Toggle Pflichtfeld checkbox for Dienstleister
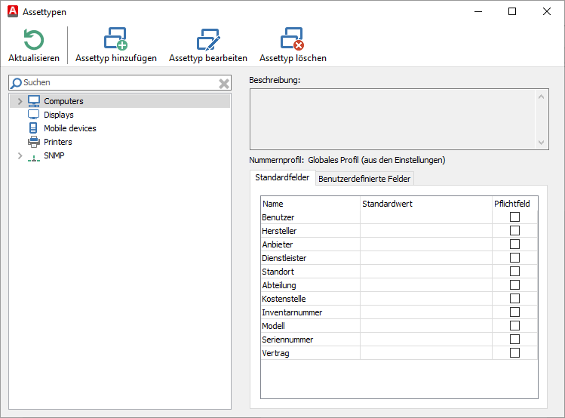This screenshot has width=565, height=418. click(x=514, y=258)
